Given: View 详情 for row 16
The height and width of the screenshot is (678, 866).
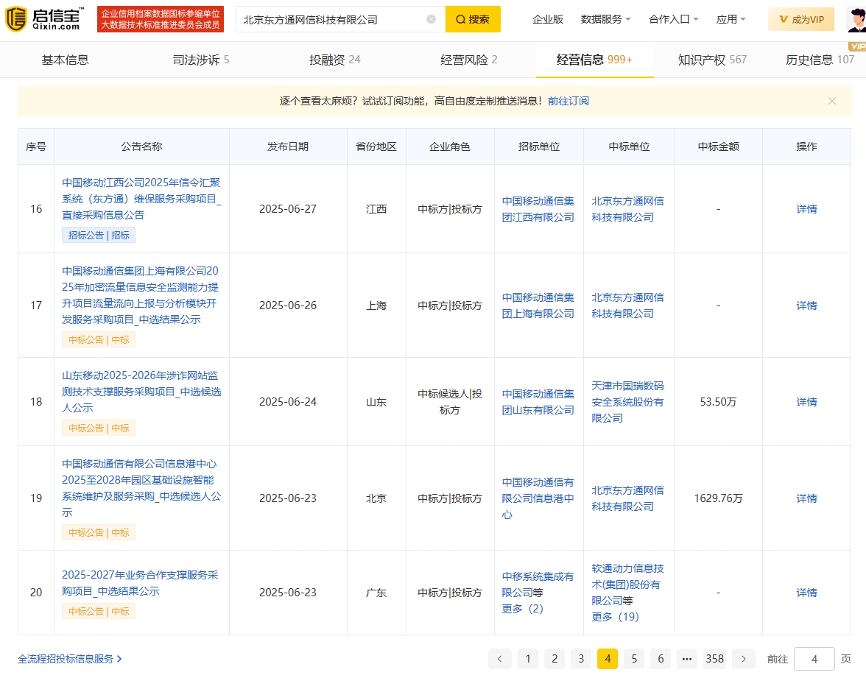Looking at the screenshot, I should click(x=806, y=209).
